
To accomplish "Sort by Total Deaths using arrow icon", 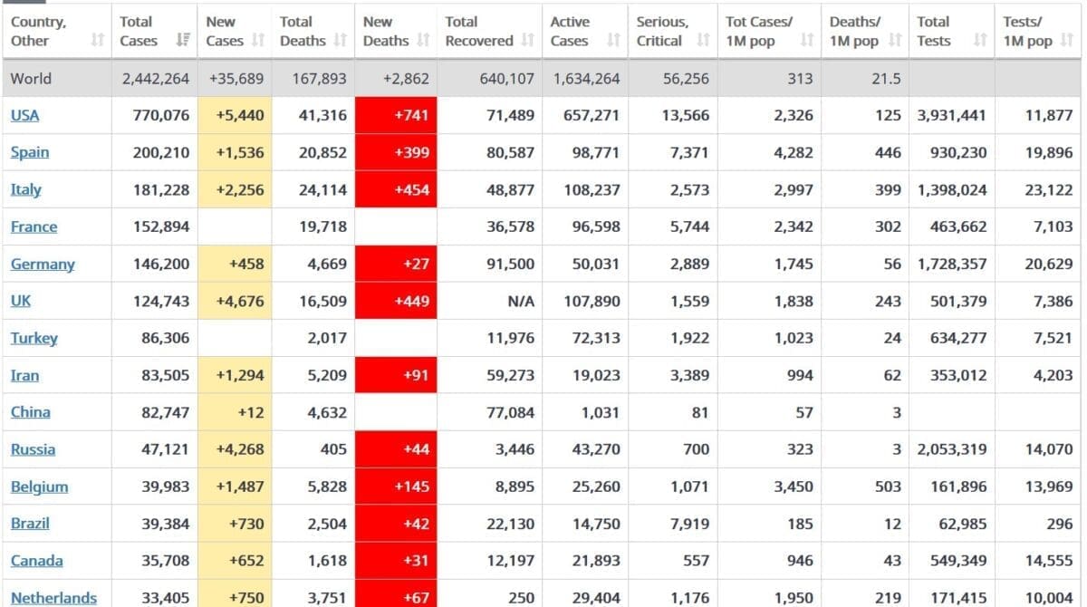I will click(341, 41).
